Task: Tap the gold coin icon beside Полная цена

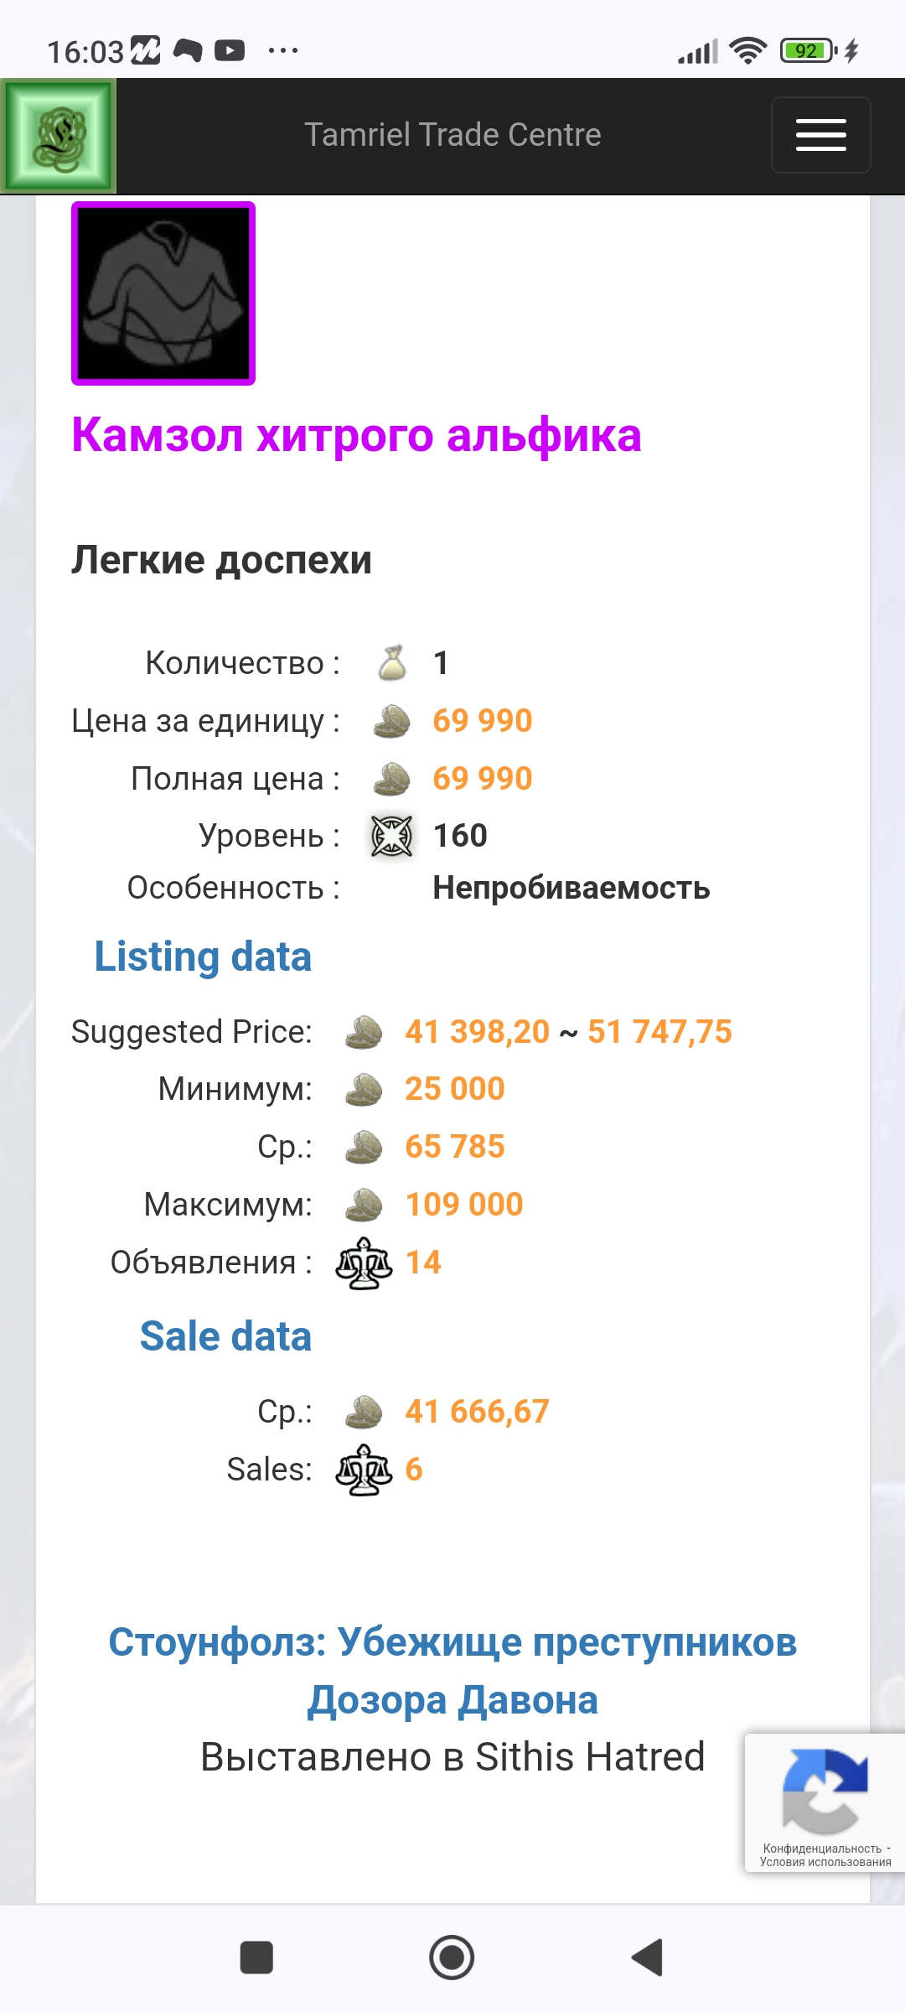Action: [391, 779]
